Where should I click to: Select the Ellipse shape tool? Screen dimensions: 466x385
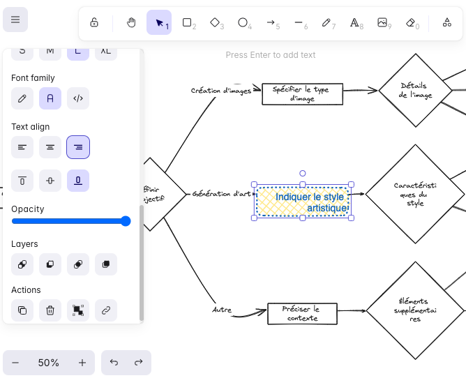pyautogui.click(x=243, y=23)
